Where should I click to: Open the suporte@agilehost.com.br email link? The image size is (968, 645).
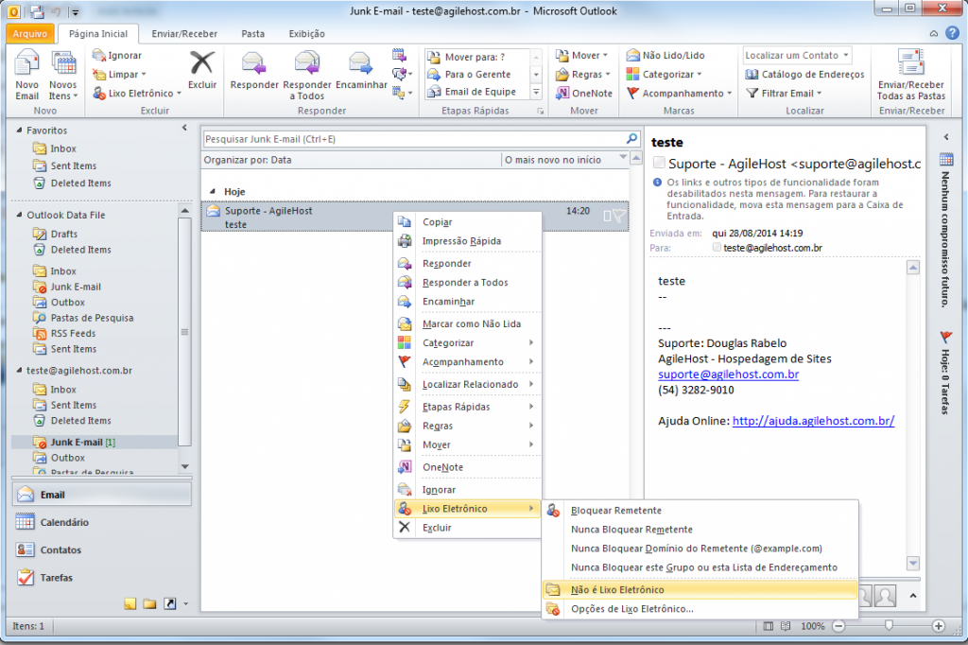click(729, 375)
